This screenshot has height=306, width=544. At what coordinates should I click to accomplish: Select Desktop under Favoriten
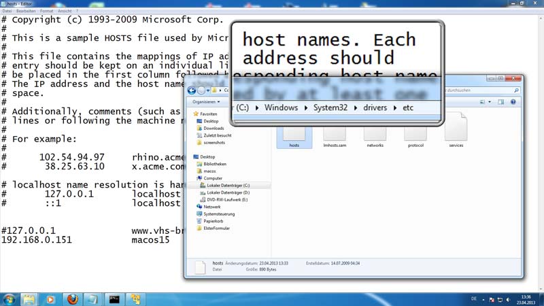coord(207,121)
